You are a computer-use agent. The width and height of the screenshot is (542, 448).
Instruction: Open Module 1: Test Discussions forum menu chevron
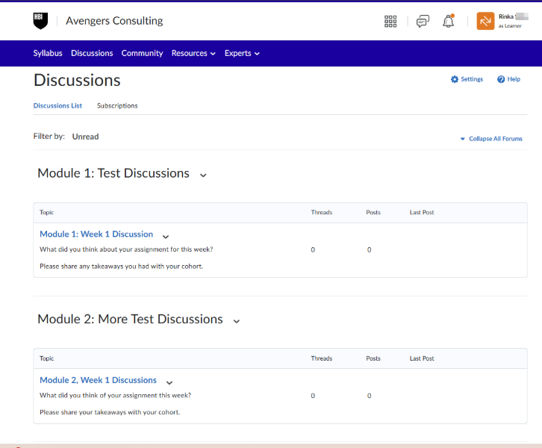203,175
